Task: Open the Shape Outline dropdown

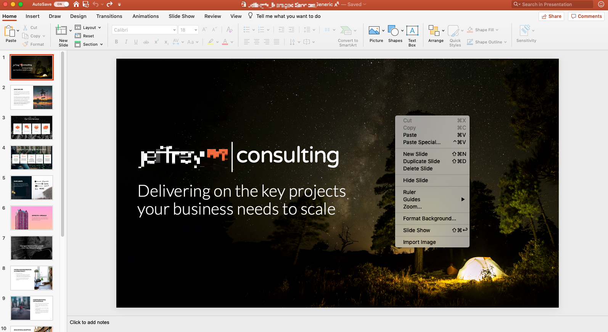Action: pos(505,42)
